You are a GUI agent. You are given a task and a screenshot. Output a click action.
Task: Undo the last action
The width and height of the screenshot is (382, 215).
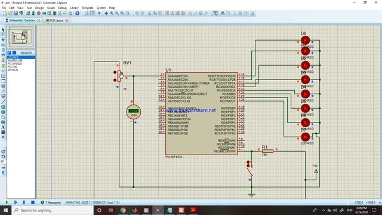coord(137,13)
